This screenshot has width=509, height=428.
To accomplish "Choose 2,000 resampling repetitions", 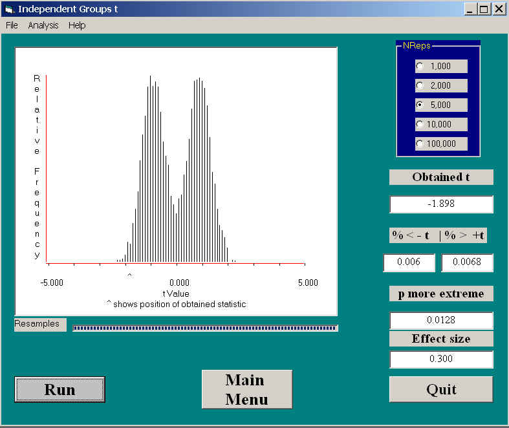I will pos(420,85).
